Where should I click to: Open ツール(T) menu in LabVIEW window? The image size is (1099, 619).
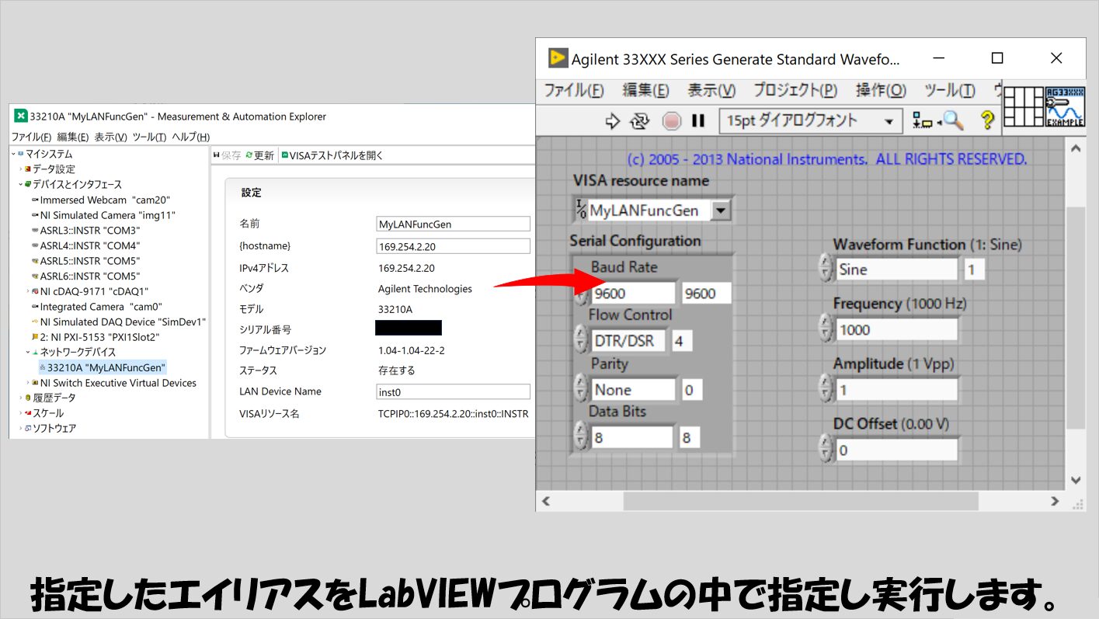click(x=949, y=90)
